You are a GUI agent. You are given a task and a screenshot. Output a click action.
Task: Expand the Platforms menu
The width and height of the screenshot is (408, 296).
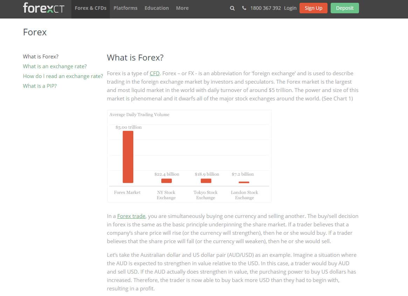[125, 8]
